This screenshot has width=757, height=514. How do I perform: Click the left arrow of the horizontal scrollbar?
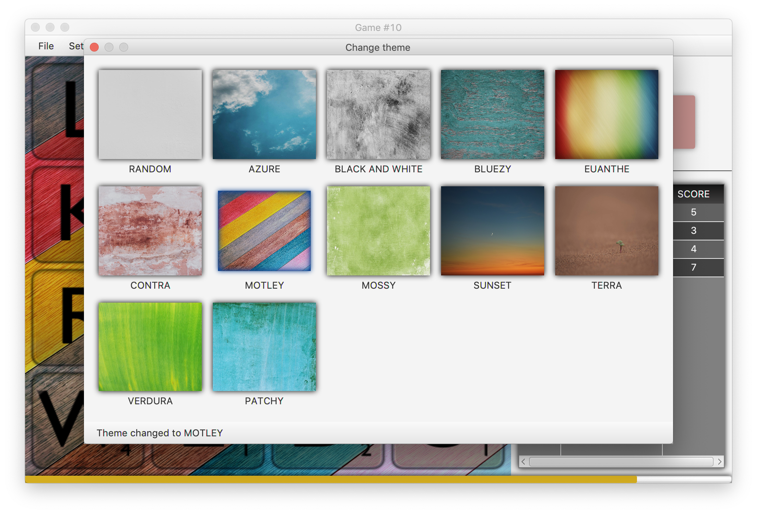pyautogui.click(x=523, y=461)
